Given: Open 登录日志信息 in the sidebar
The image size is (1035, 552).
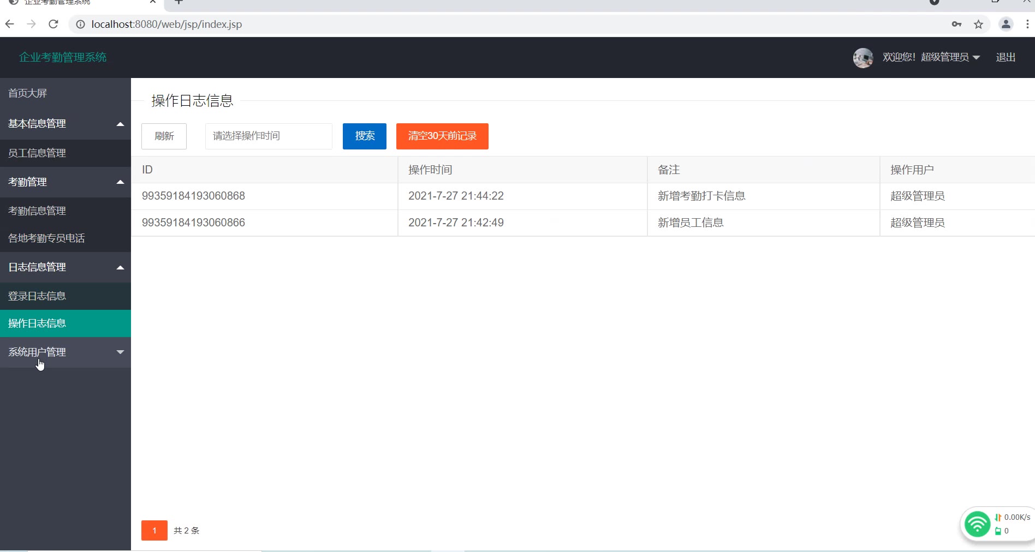Looking at the screenshot, I should coord(66,296).
